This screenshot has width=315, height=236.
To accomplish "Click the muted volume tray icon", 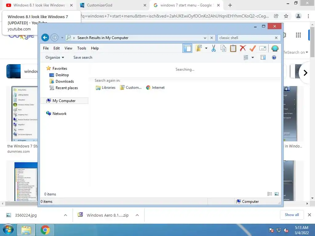I will coord(286,230).
